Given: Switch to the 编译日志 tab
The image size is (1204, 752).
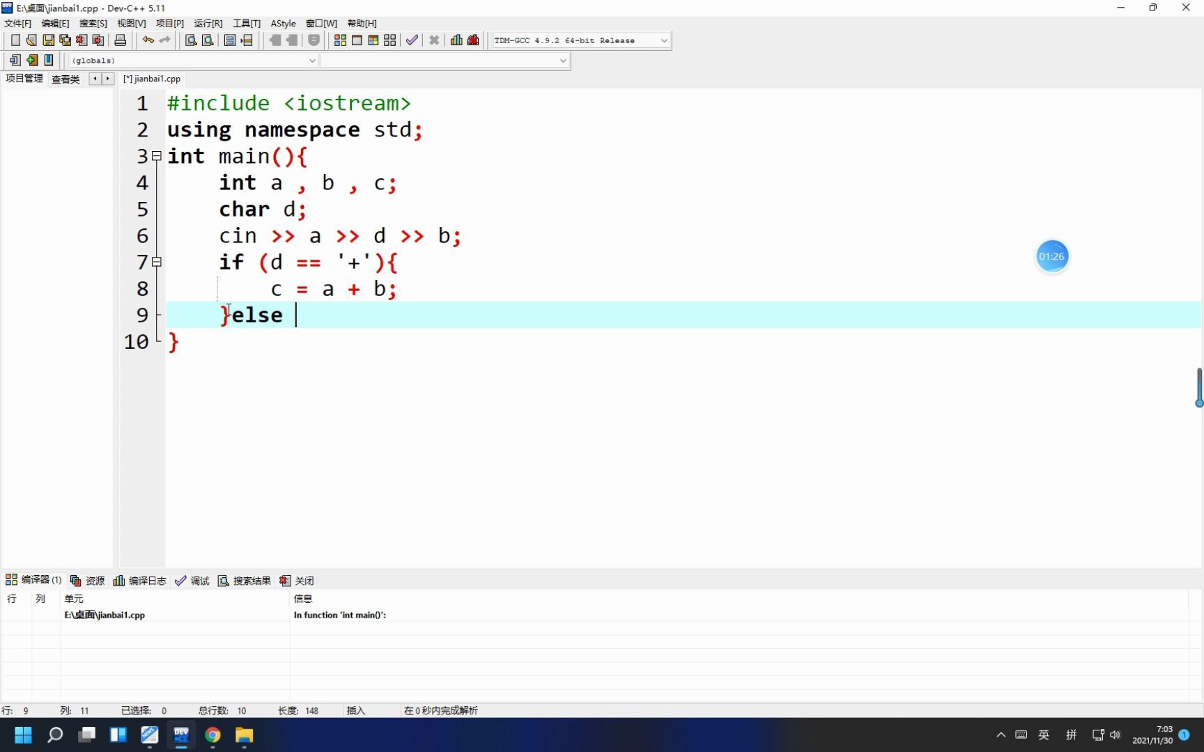Looking at the screenshot, I should point(146,580).
